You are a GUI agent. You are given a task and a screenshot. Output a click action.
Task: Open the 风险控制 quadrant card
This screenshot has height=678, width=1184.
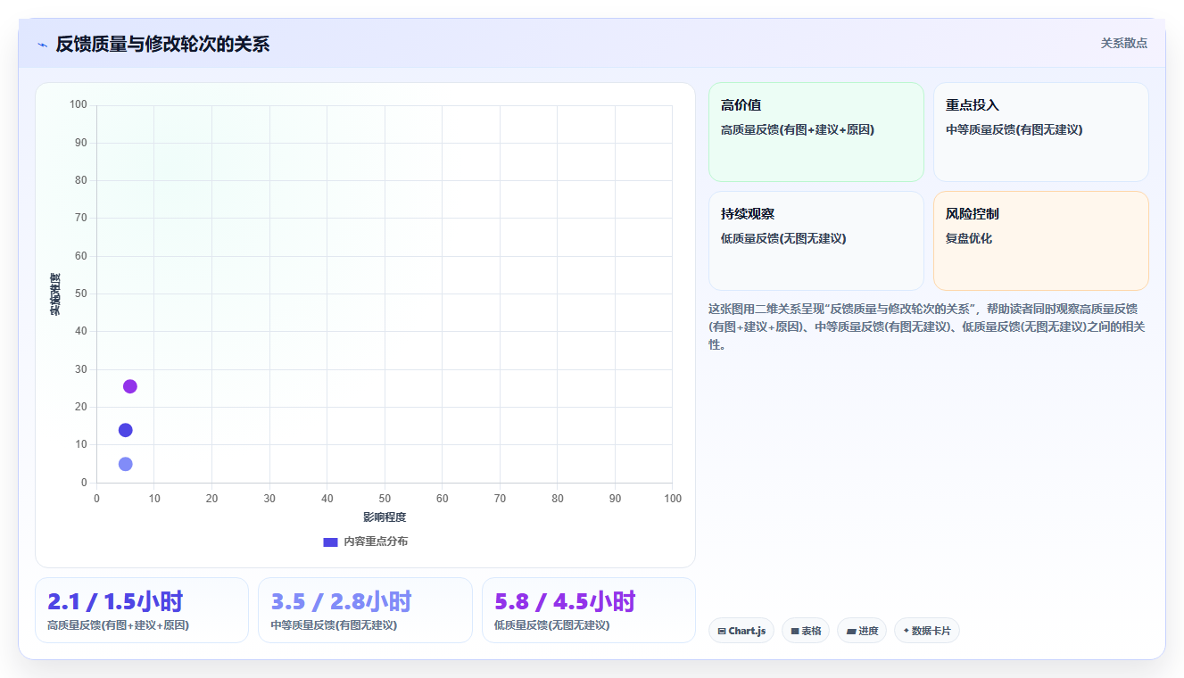coord(1040,241)
